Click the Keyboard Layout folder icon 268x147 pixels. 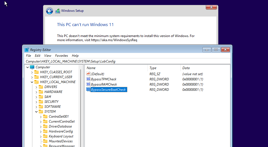[45, 136]
